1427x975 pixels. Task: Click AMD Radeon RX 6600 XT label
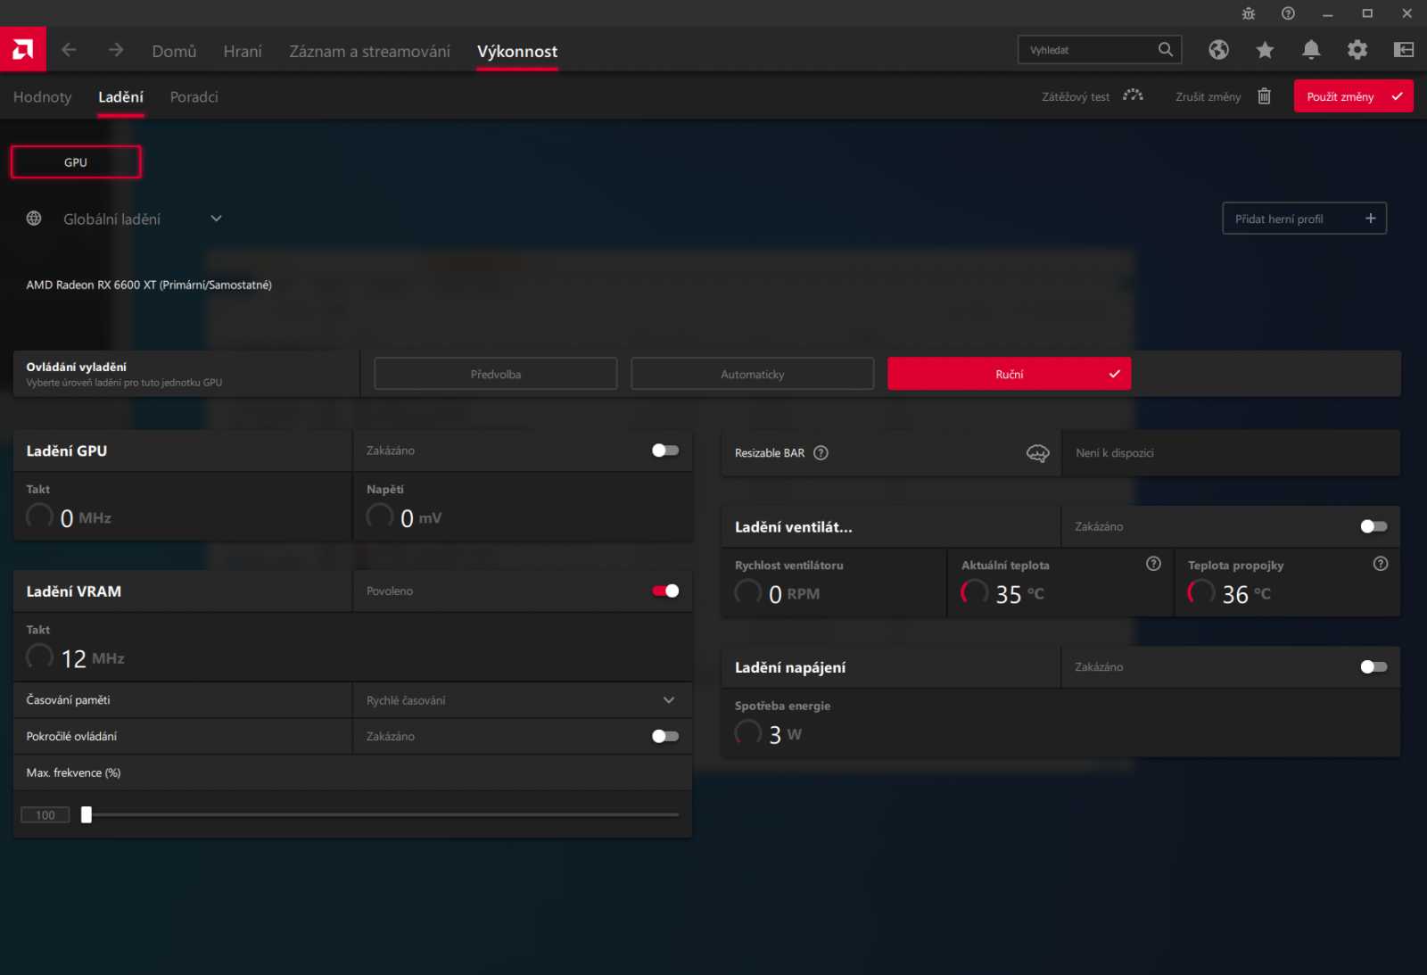pyautogui.click(x=149, y=285)
